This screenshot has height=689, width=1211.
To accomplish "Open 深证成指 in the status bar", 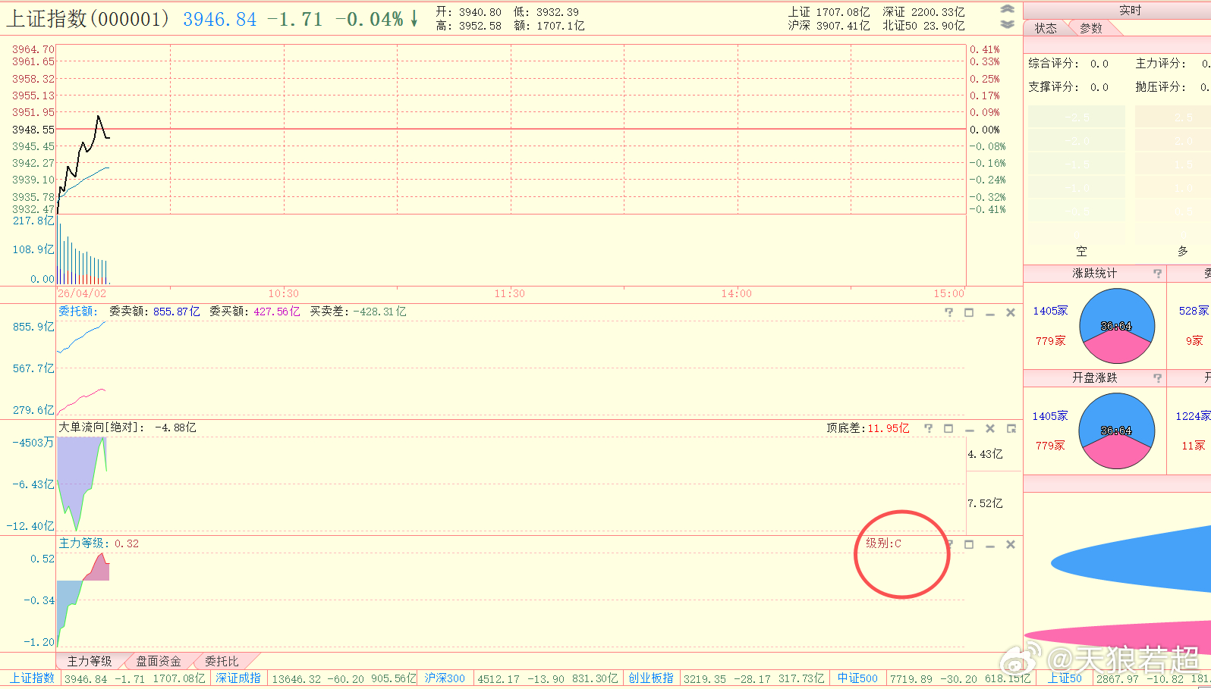I will click(x=238, y=678).
